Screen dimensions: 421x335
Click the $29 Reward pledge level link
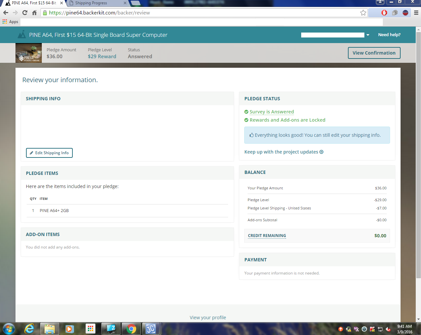pyautogui.click(x=102, y=57)
